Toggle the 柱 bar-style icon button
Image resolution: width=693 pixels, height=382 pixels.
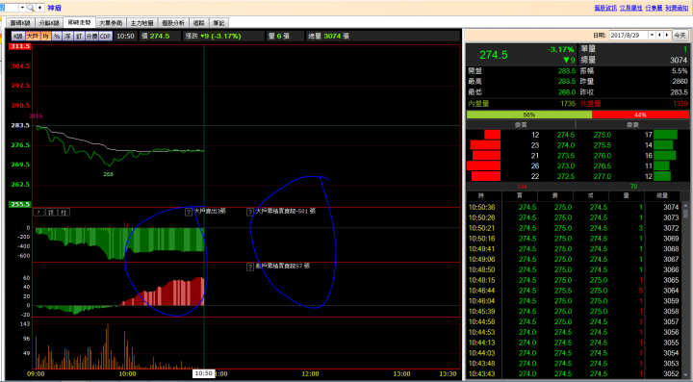click(64, 213)
